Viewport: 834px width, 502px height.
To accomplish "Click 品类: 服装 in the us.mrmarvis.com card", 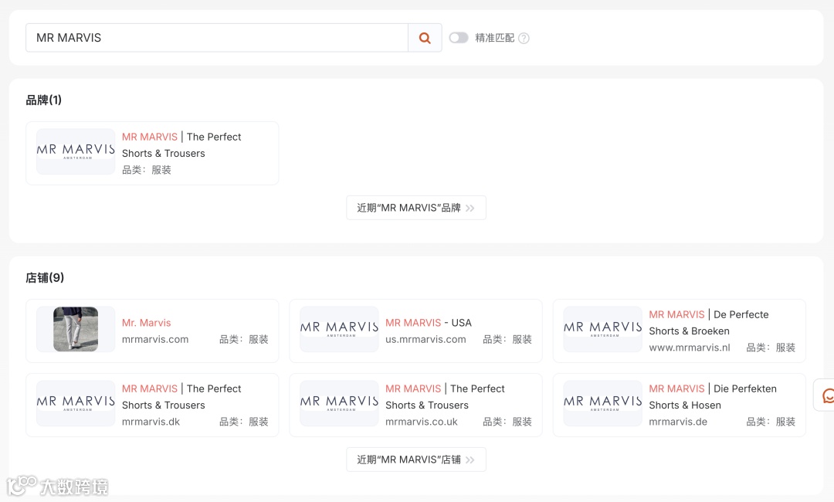I will (x=507, y=339).
